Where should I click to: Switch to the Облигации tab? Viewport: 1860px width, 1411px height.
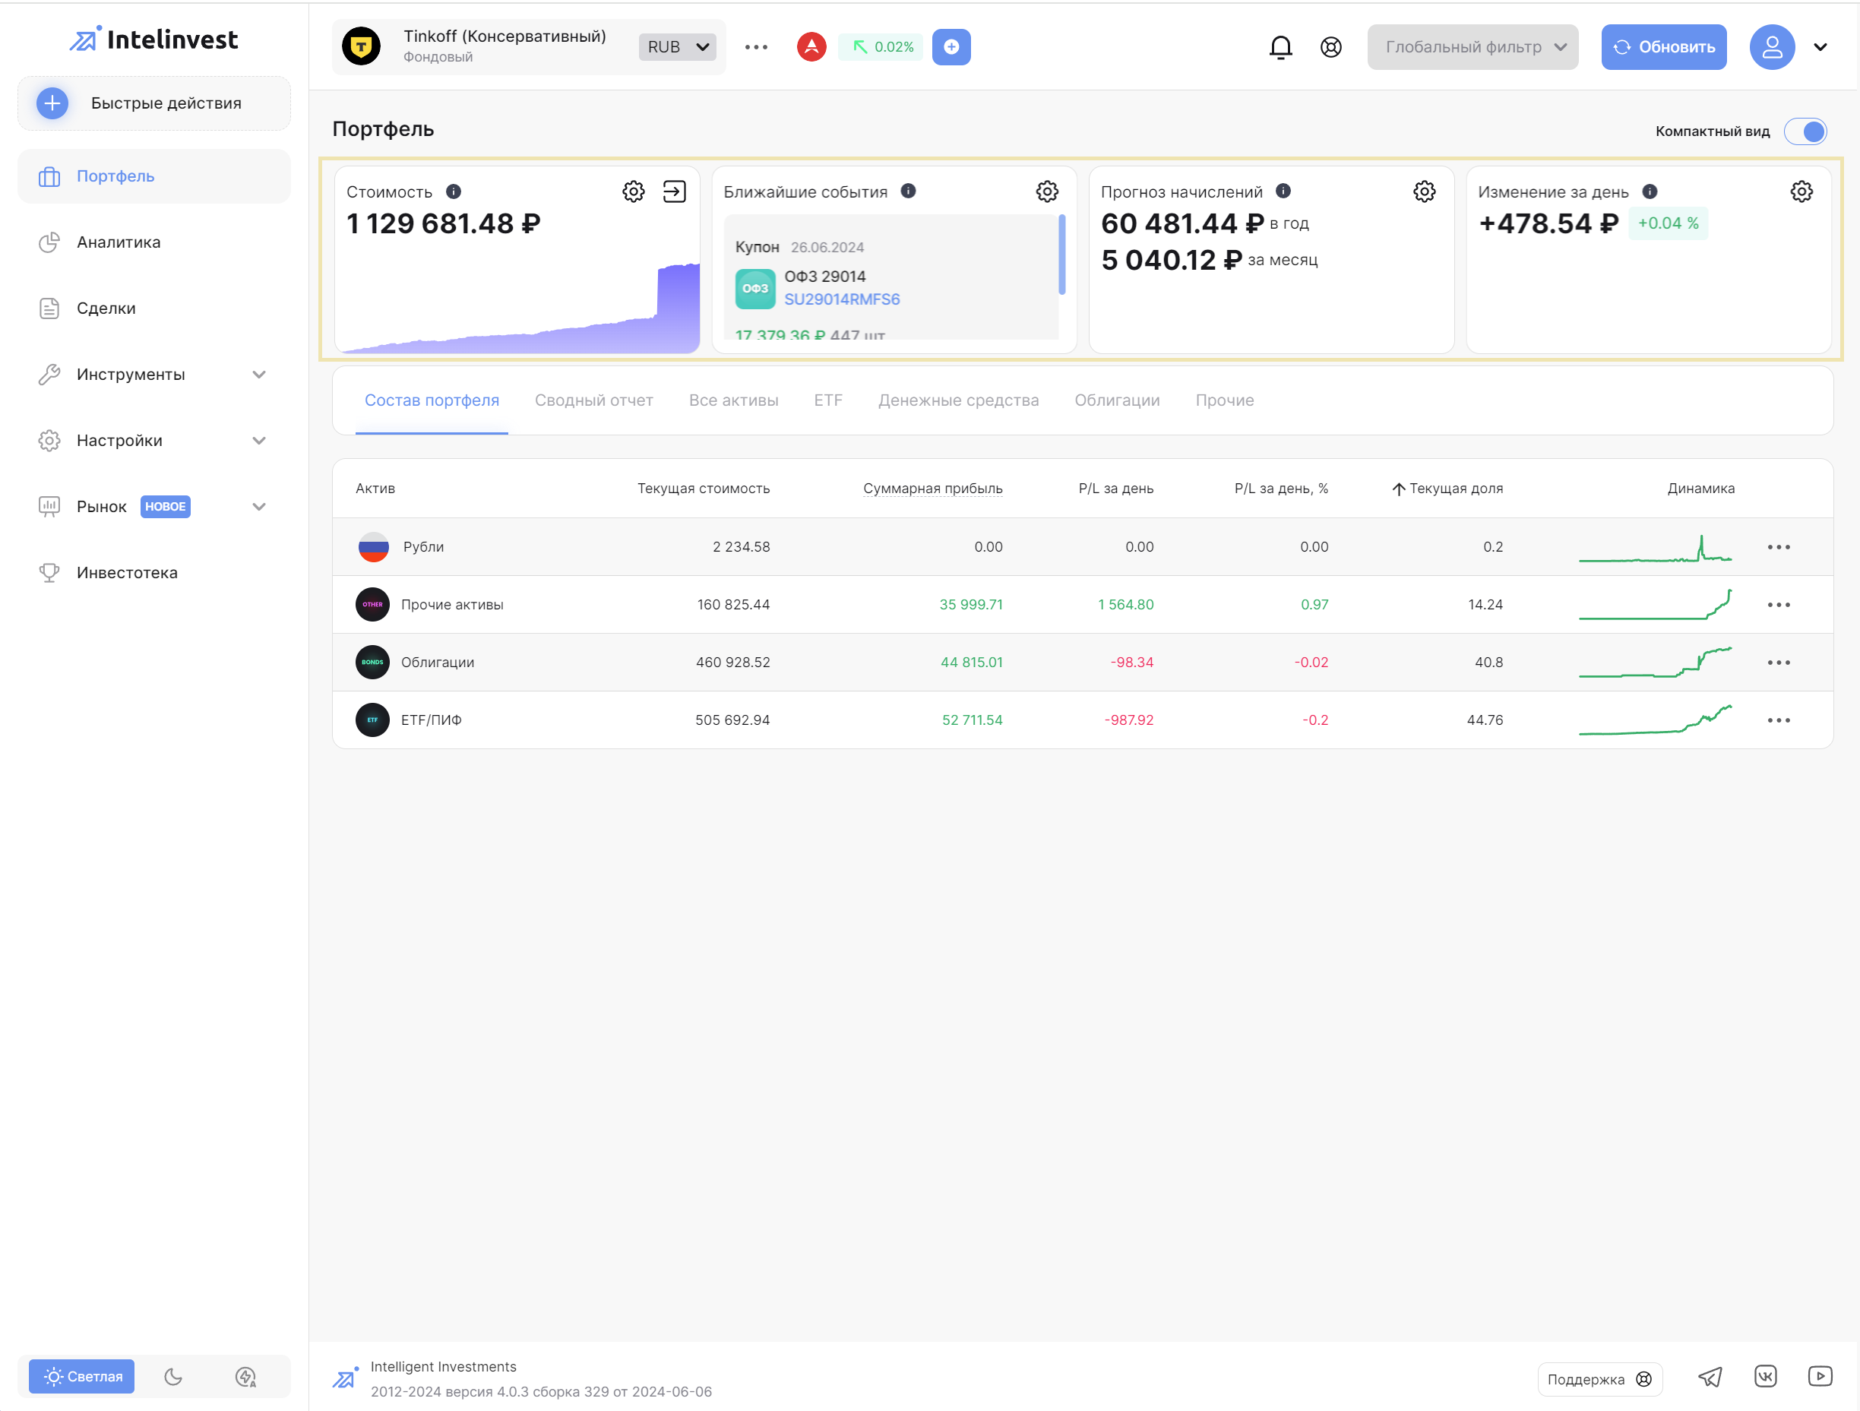point(1117,400)
